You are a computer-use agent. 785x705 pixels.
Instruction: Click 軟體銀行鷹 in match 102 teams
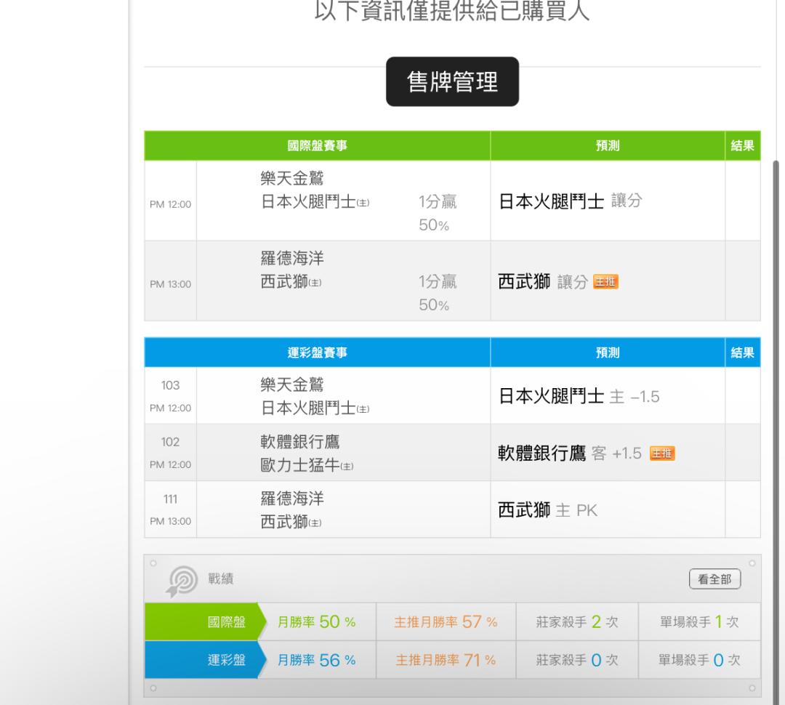pos(300,442)
